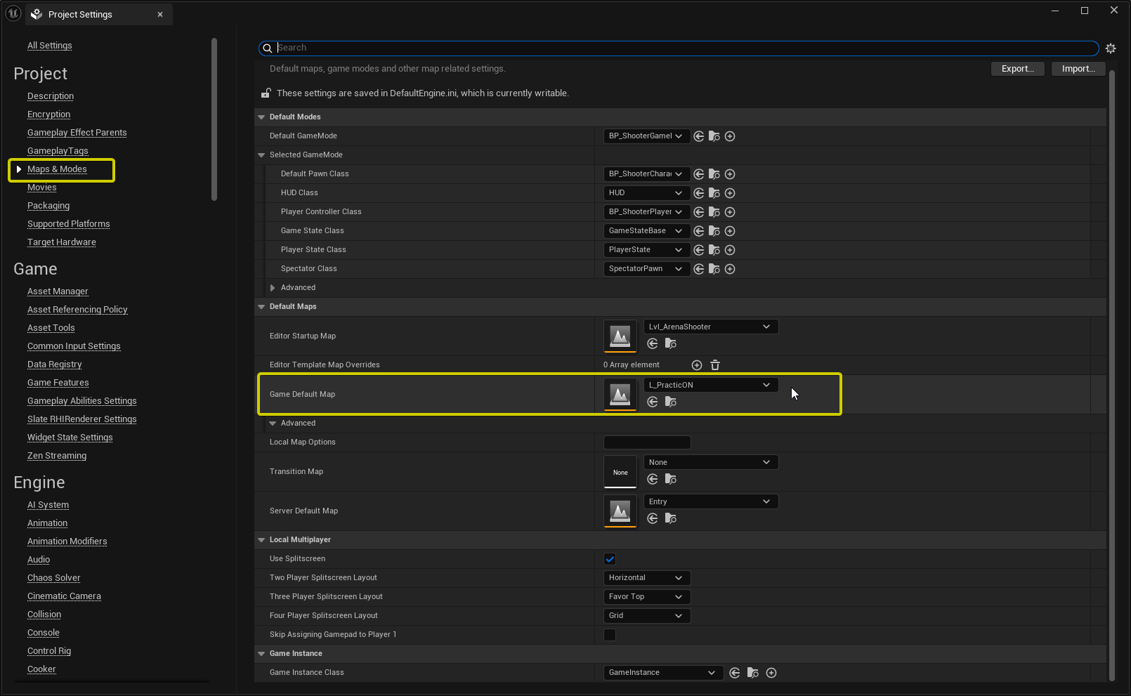1131x696 pixels.
Task: Browse to Game Default Map in Content Browser
Action: coord(671,402)
